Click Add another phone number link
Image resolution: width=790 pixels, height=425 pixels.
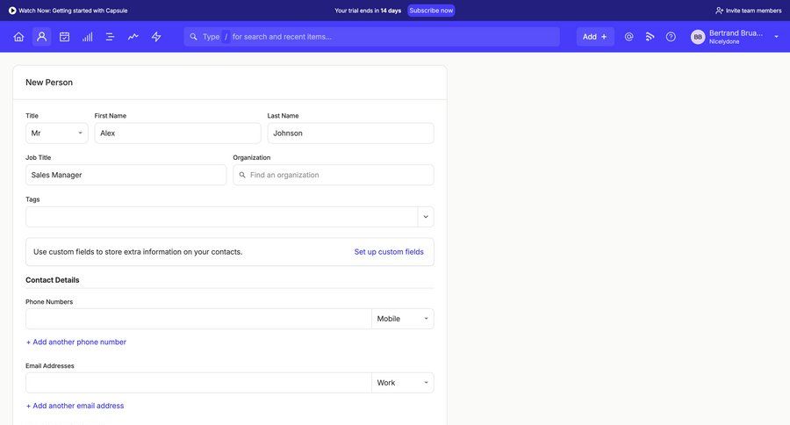click(x=76, y=342)
